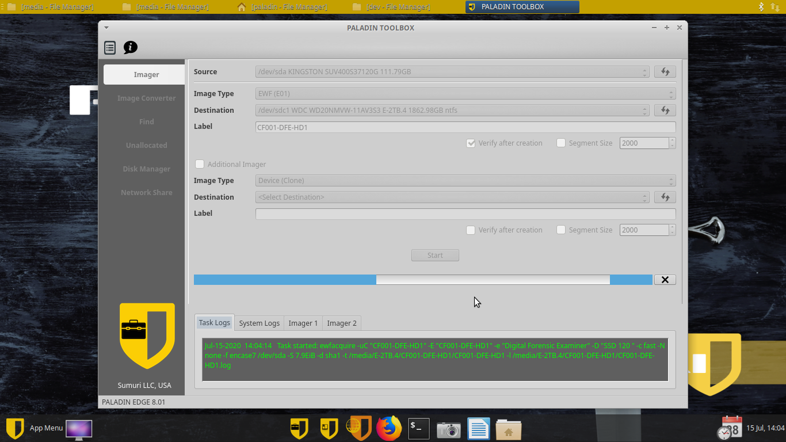Image resolution: width=786 pixels, height=442 pixels.
Task: Open the screenshot camera tool in the taskbar
Action: point(448,428)
